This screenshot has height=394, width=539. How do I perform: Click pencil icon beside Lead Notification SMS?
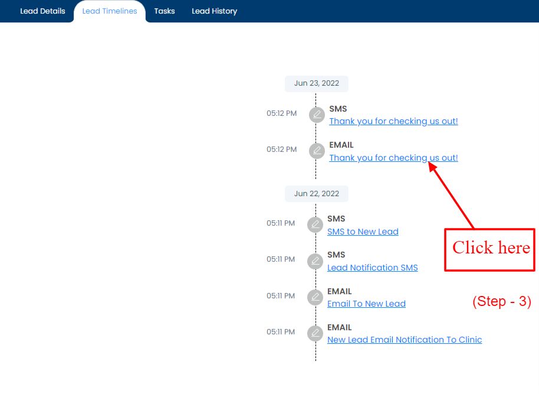pos(315,261)
